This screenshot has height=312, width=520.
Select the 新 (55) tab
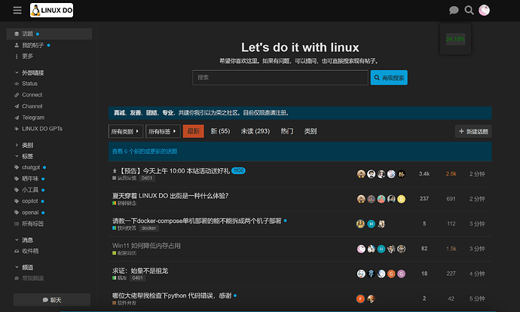coord(220,131)
